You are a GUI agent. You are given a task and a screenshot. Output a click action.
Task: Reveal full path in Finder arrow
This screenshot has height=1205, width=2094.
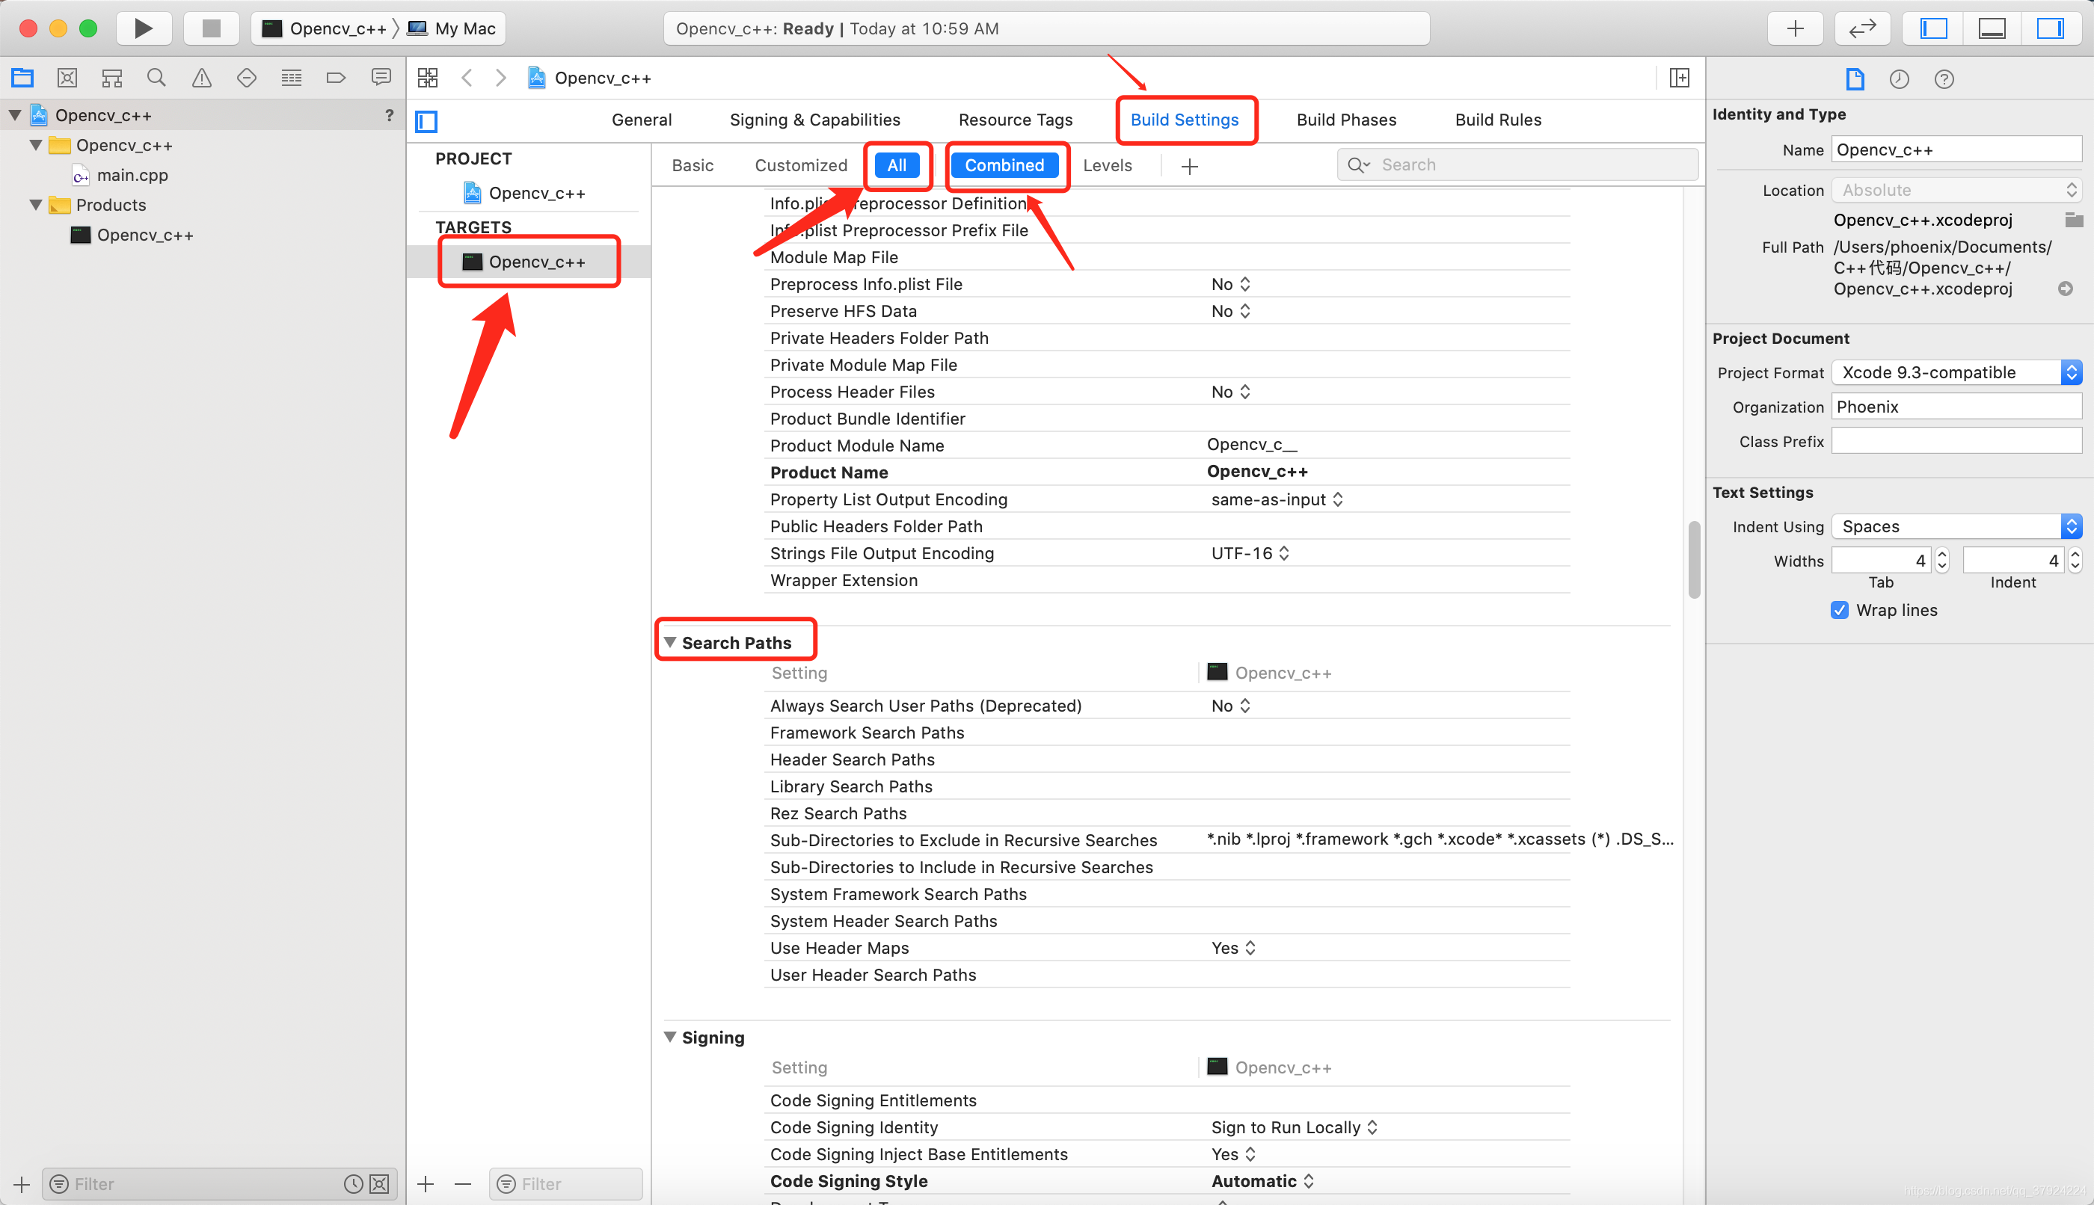pos(2066,289)
